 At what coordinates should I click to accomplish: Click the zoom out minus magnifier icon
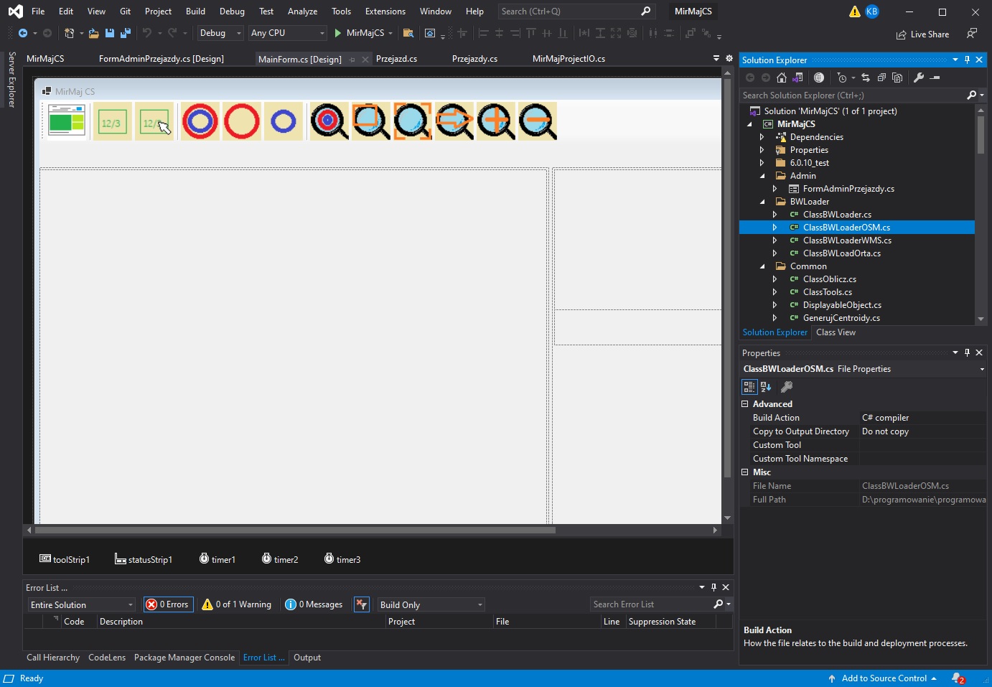tap(537, 121)
